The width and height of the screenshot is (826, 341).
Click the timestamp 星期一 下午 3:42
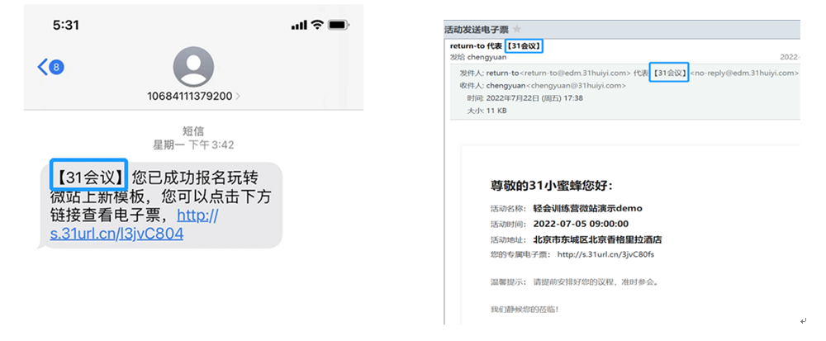coord(193,144)
